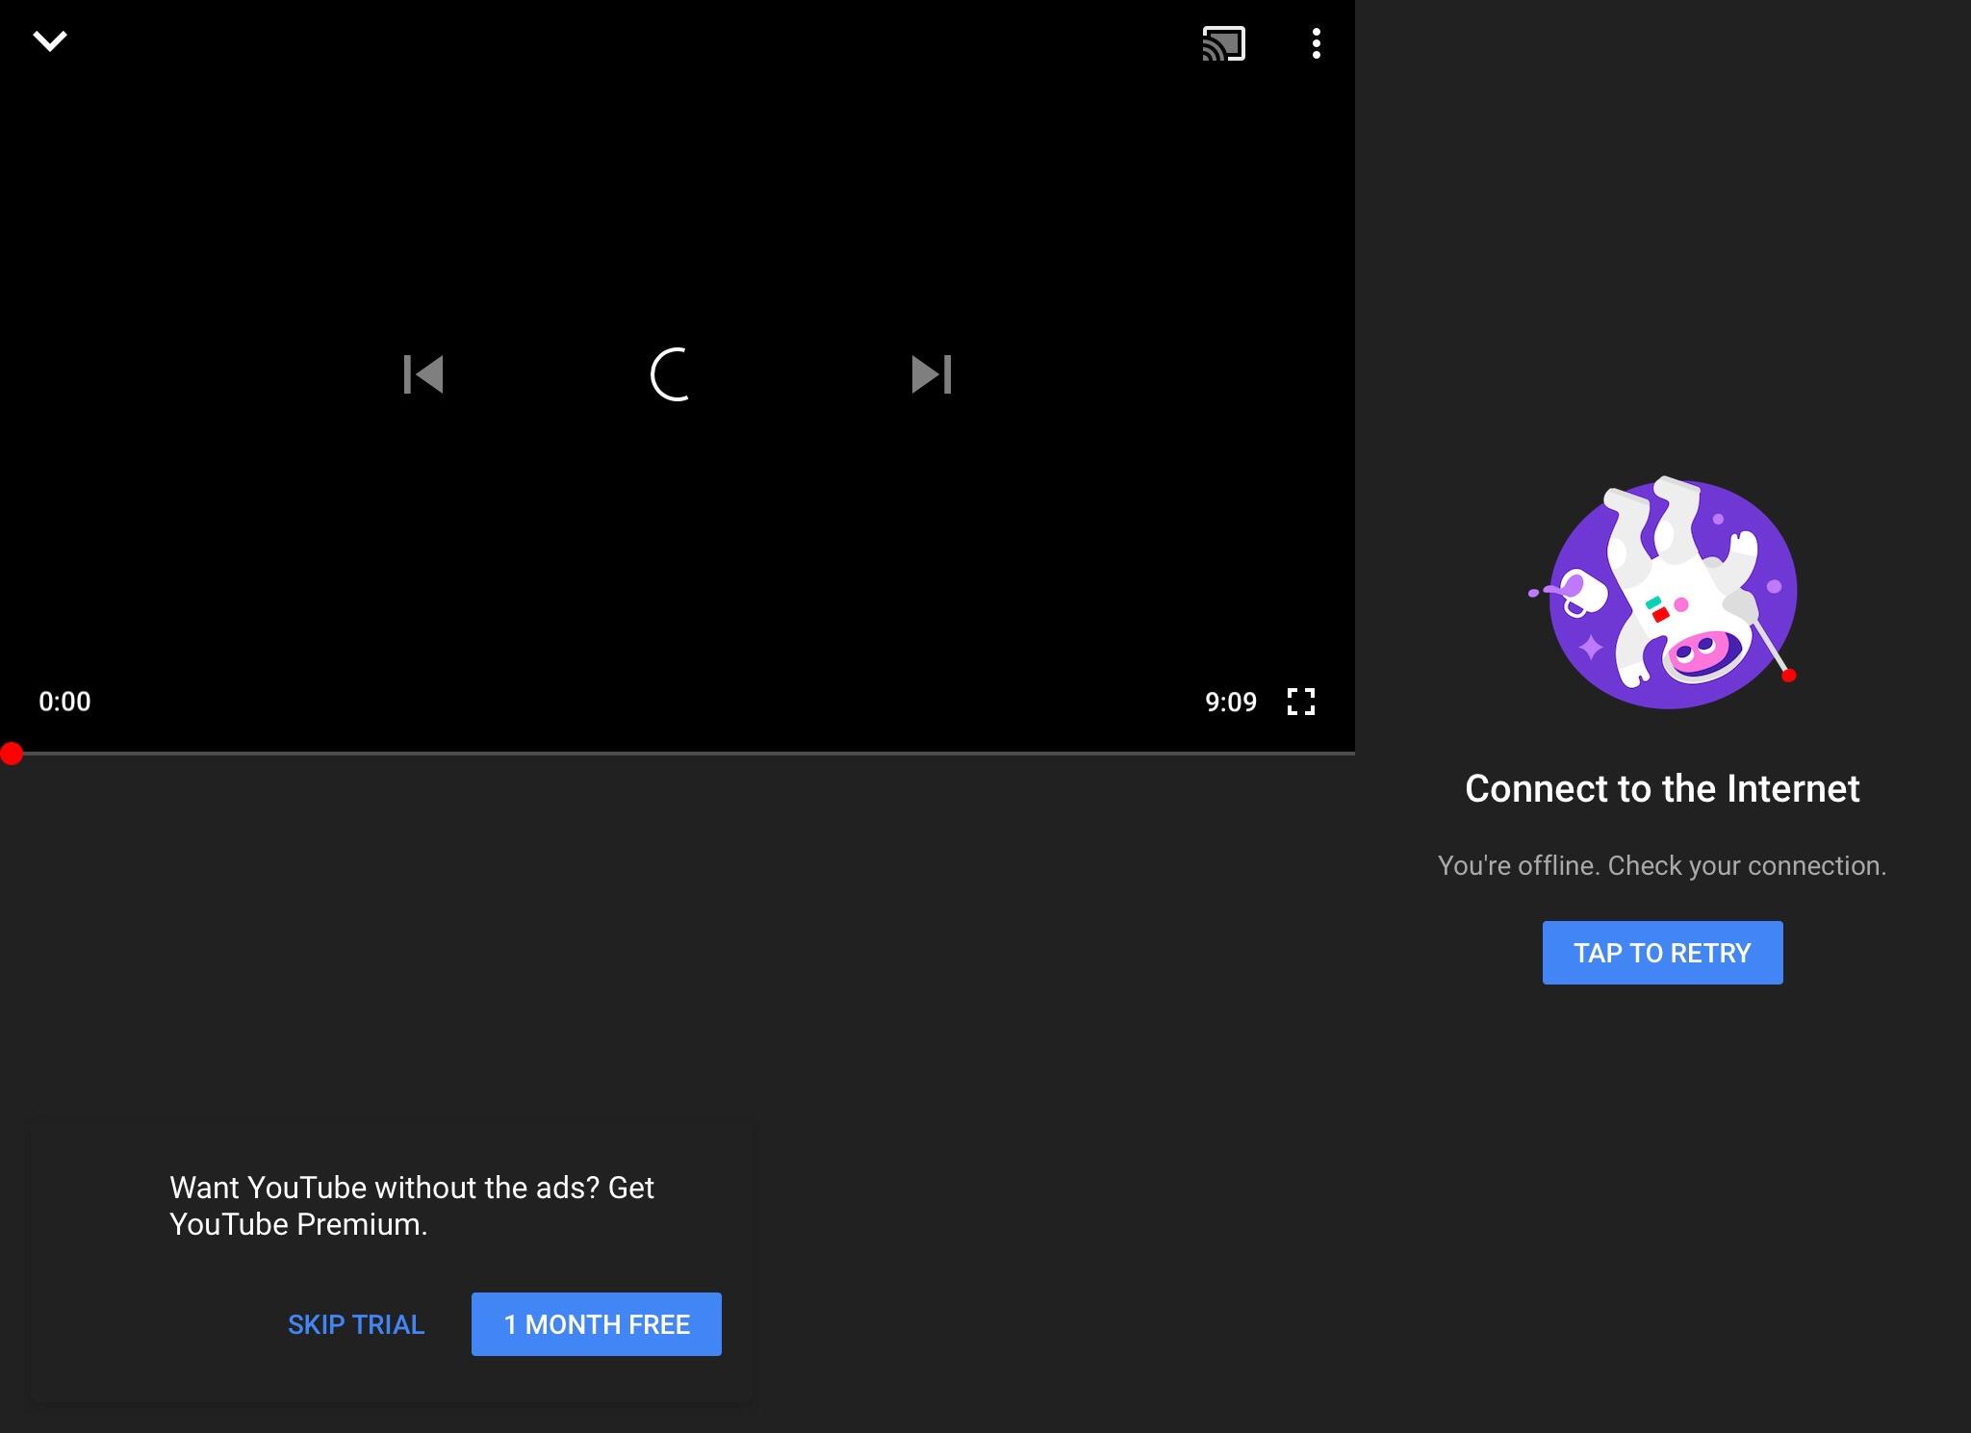The height and width of the screenshot is (1433, 1971).
Task: Dismiss the offer with SKIP TRIAL
Action: coord(356,1324)
